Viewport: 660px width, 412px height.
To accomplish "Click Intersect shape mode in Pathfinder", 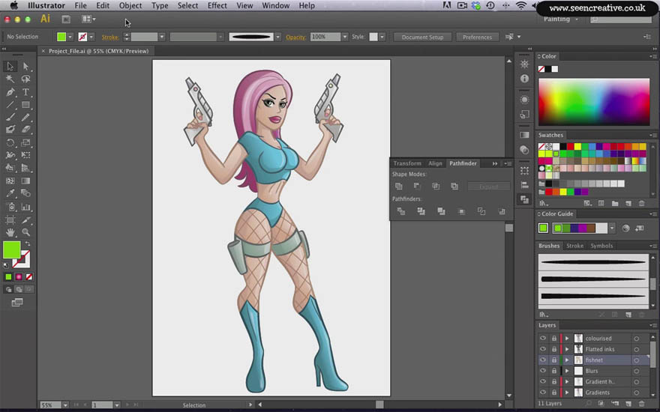I will pyautogui.click(x=436, y=187).
